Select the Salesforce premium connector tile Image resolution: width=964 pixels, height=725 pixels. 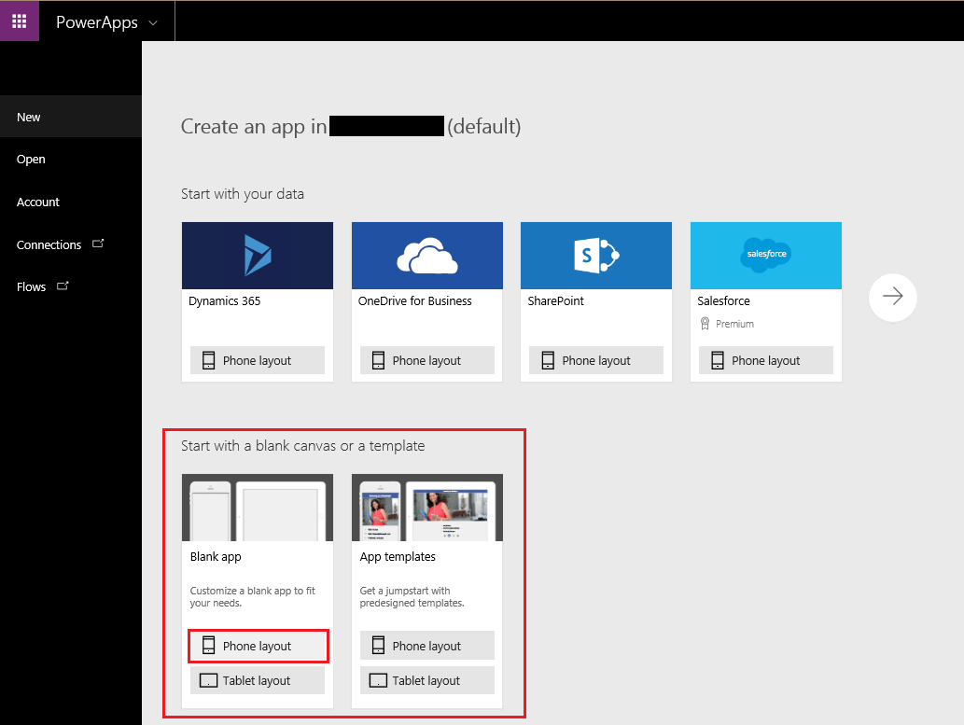[765, 255]
